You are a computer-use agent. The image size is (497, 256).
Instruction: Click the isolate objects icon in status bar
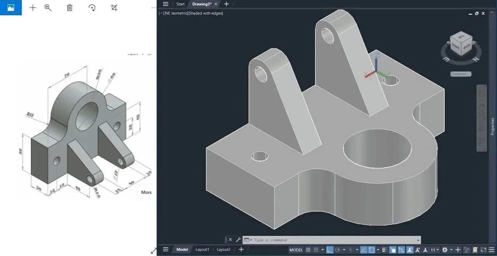467,250
